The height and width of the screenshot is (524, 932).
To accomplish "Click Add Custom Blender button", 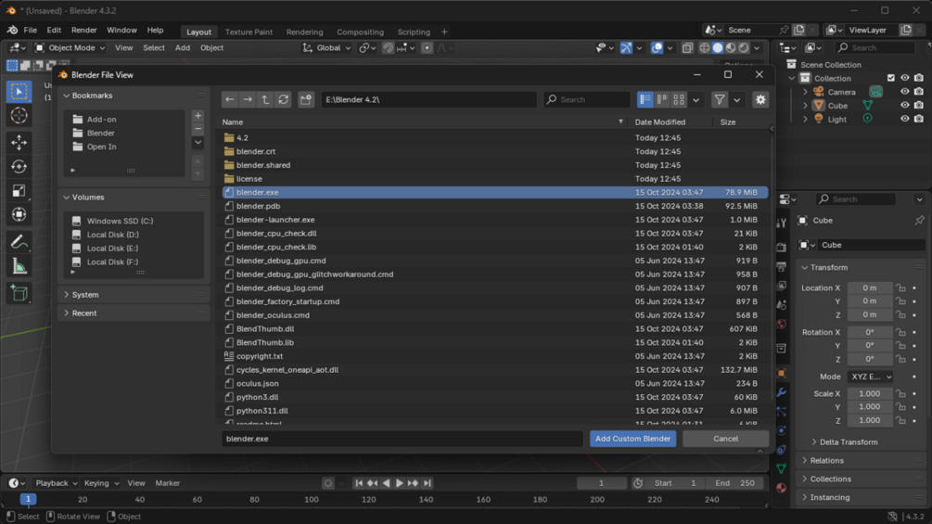I will pos(632,439).
